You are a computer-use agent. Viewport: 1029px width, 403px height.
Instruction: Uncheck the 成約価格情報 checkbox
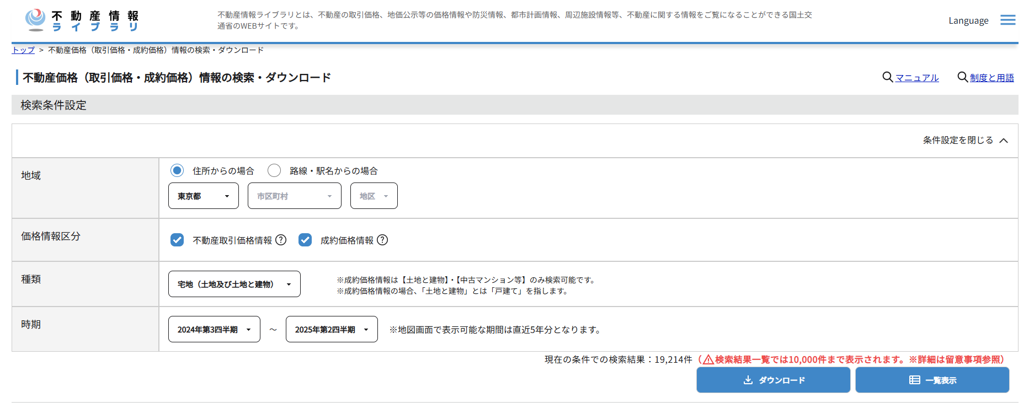click(x=305, y=240)
